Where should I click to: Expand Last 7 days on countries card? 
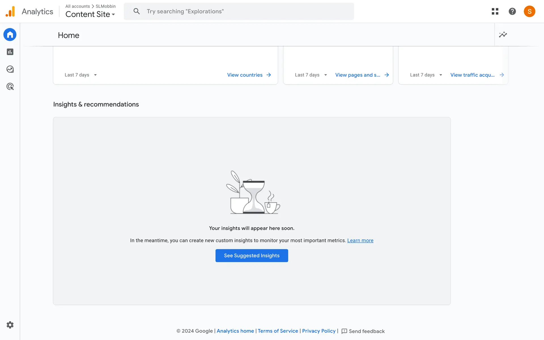(x=81, y=75)
